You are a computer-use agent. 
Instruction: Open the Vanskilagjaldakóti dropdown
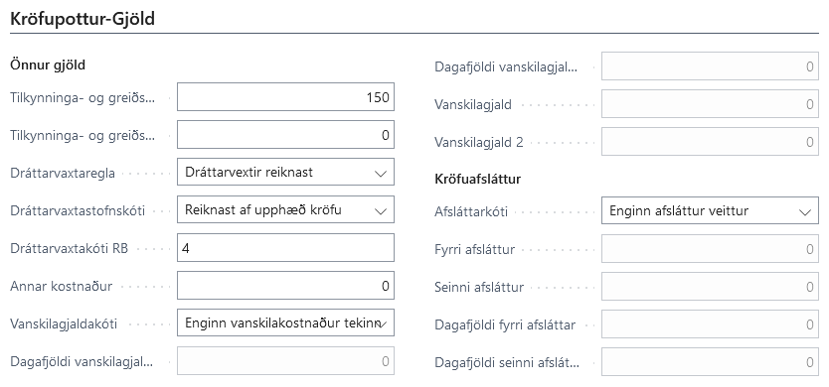(285, 322)
